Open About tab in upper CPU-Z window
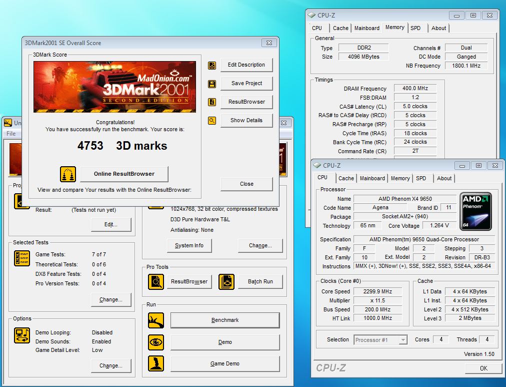The height and width of the screenshot is (387, 506). pos(439,28)
